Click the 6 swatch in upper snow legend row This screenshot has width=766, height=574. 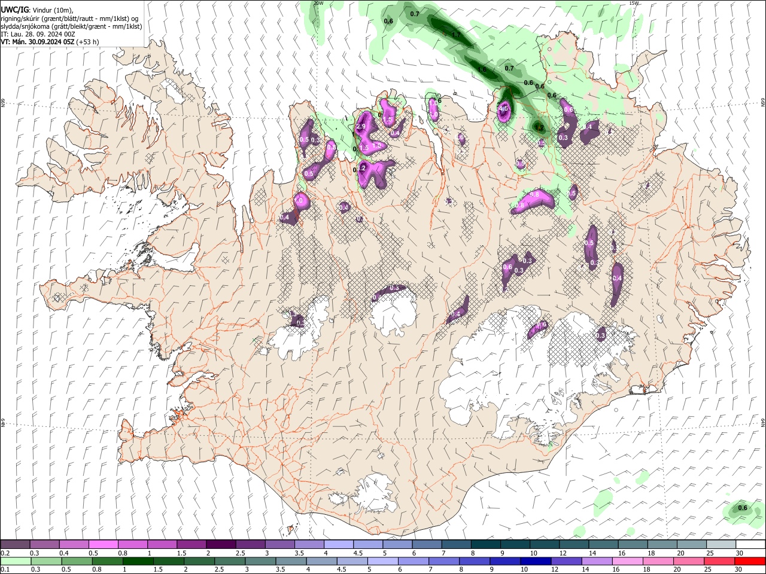tap(426, 545)
